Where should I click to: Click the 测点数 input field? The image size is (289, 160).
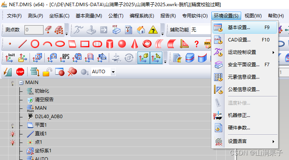tap(34, 29)
